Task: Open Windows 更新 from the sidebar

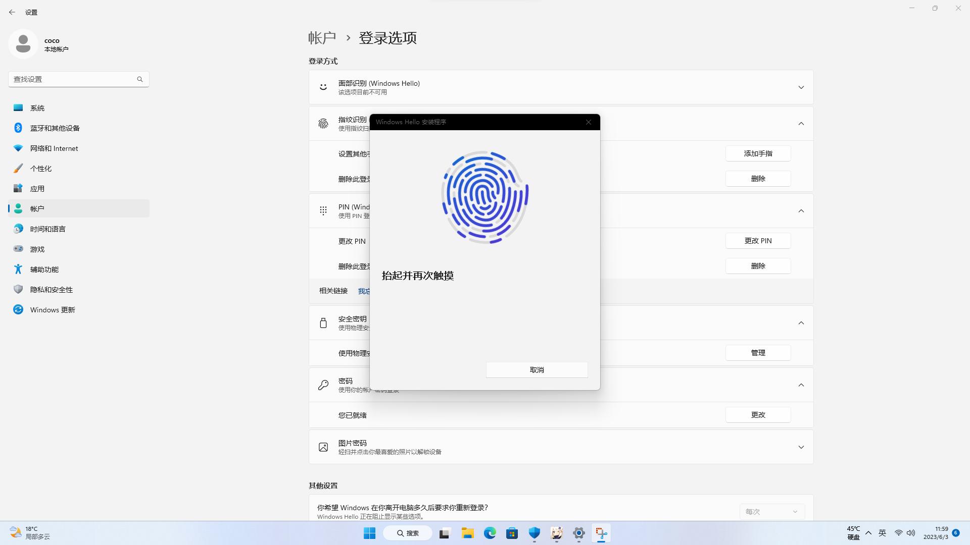Action: coord(53,309)
